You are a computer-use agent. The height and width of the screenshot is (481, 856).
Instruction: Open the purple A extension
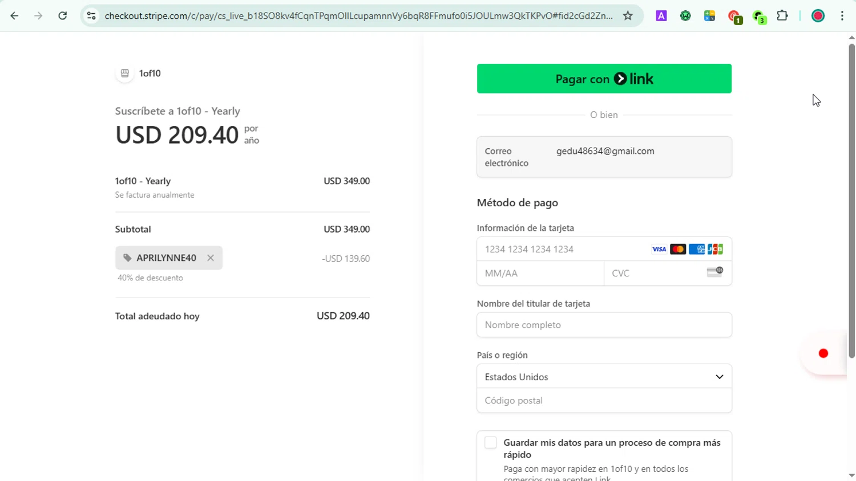click(661, 16)
